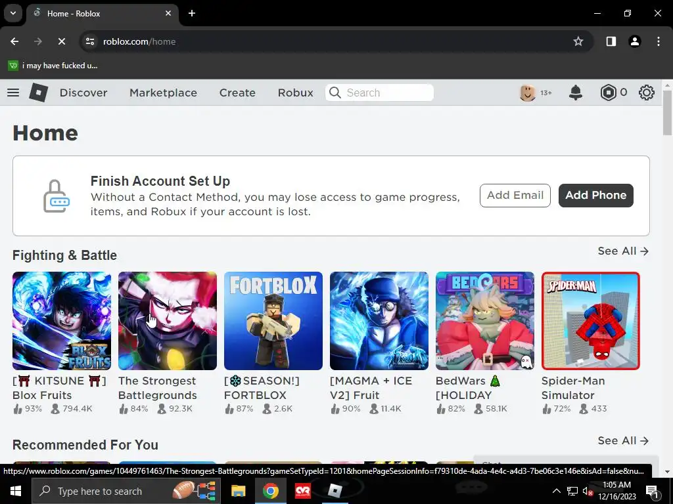Click the Spider-Man Simulator title link
The width and height of the screenshot is (673, 504).
point(573,388)
